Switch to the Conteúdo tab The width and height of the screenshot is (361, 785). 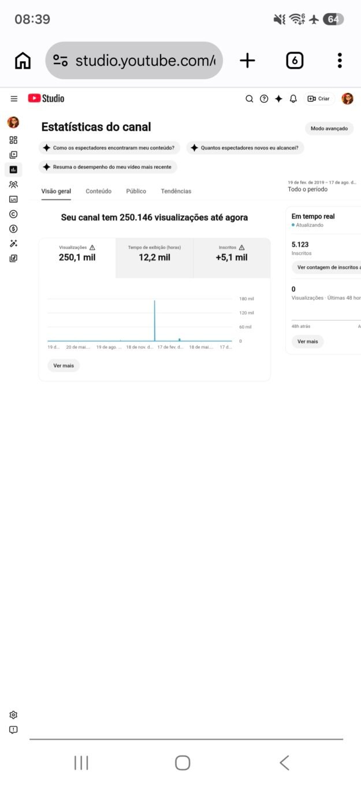pos(98,191)
